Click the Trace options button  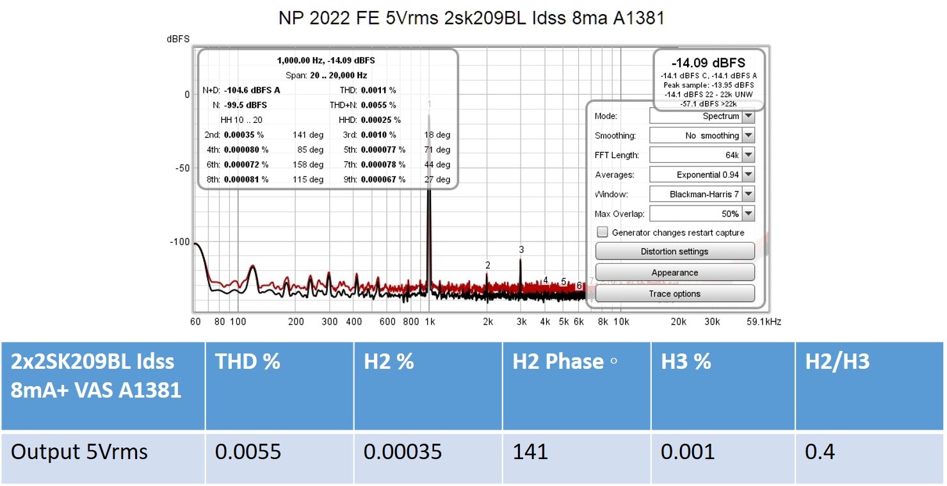pos(675,293)
